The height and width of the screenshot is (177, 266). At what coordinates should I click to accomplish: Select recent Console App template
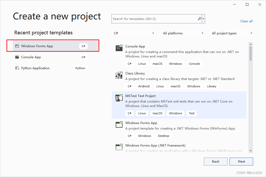tap(56, 57)
